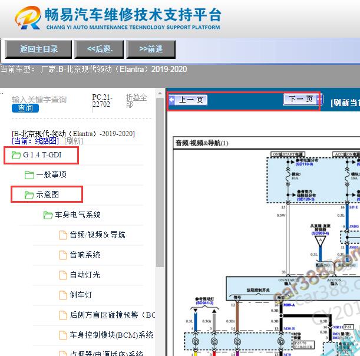Open 音响系统 wiring diagram entry
Screen dimensions: 360x356
[x=85, y=255]
